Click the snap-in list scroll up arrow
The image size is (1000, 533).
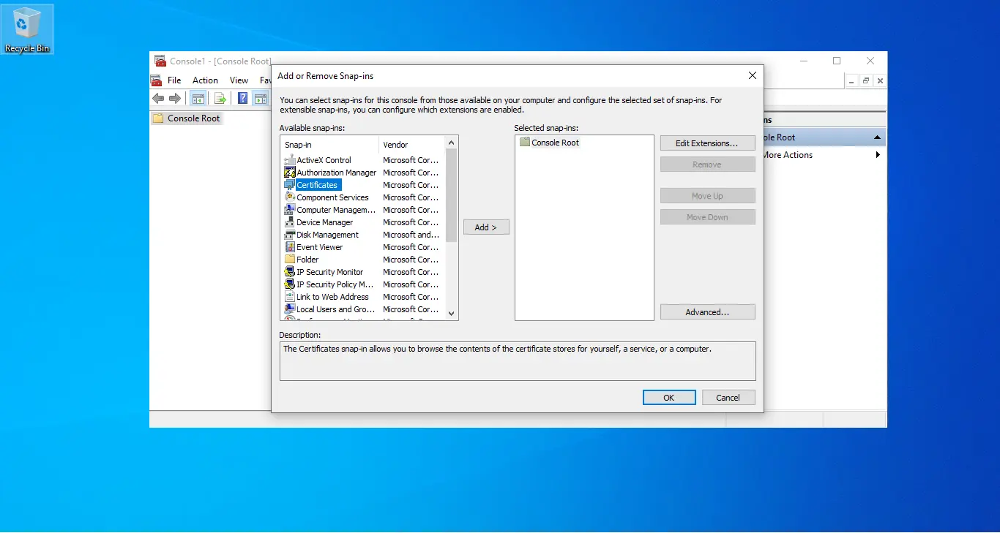452,143
